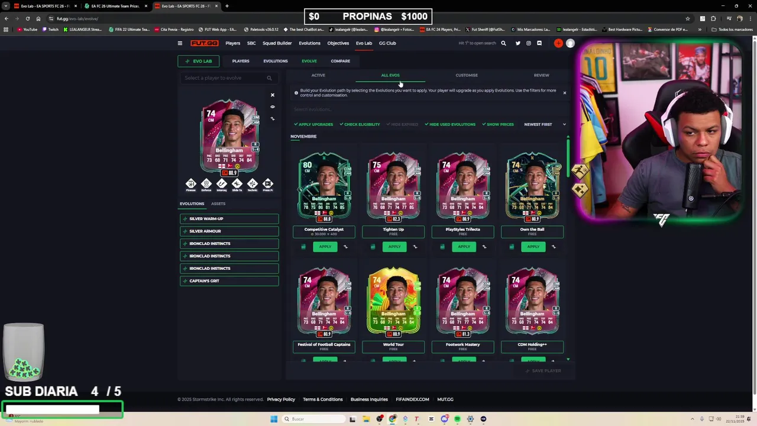Image resolution: width=757 pixels, height=426 pixels.
Task: Open SBC in the top navigation
Action: (x=251, y=43)
